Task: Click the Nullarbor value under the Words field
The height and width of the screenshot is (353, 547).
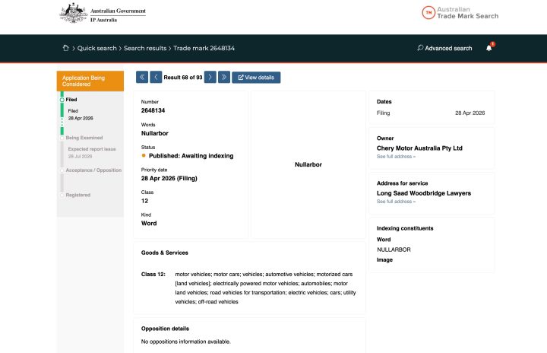Action: pyautogui.click(x=154, y=133)
